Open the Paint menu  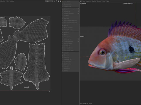coord(7,1)
